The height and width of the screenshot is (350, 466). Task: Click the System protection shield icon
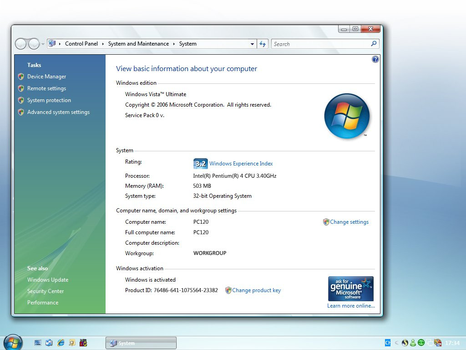(21, 100)
